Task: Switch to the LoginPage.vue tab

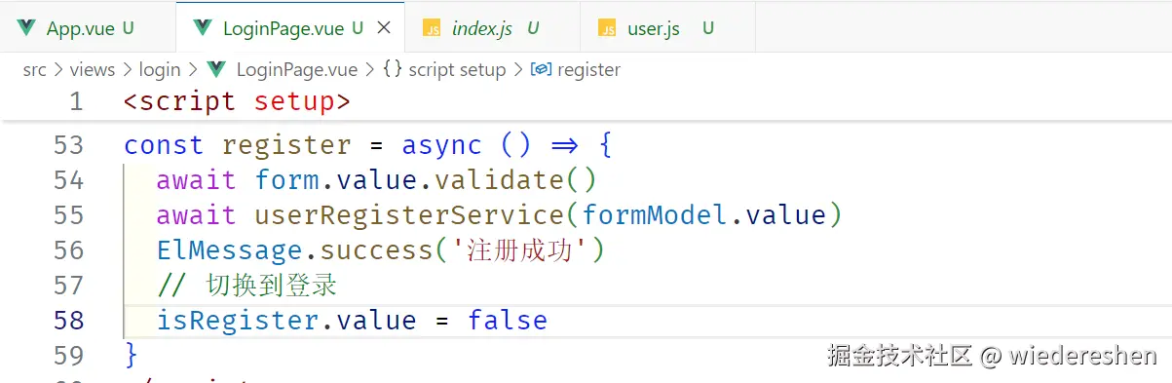Action: click(x=291, y=28)
